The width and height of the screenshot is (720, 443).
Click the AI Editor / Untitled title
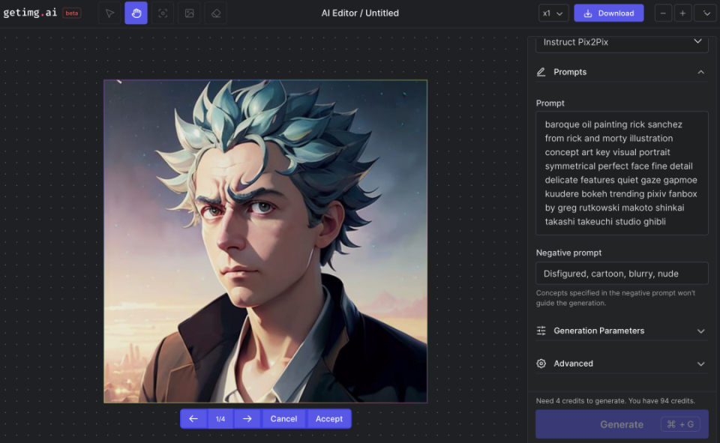pos(360,13)
